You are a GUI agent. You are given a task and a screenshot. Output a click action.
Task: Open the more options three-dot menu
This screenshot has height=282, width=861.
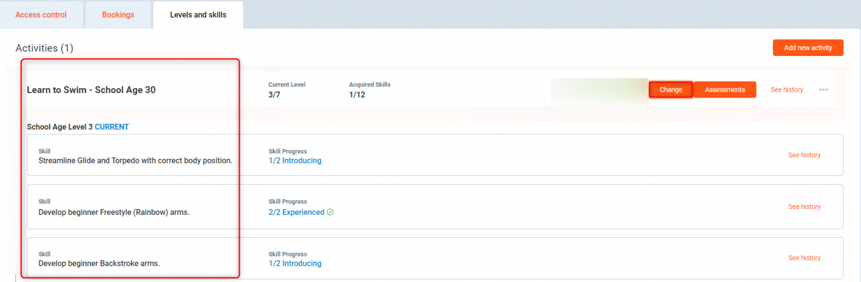[x=823, y=90]
